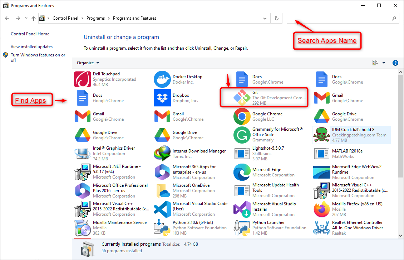Expand the view options dropdown arrow

click(x=384, y=63)
